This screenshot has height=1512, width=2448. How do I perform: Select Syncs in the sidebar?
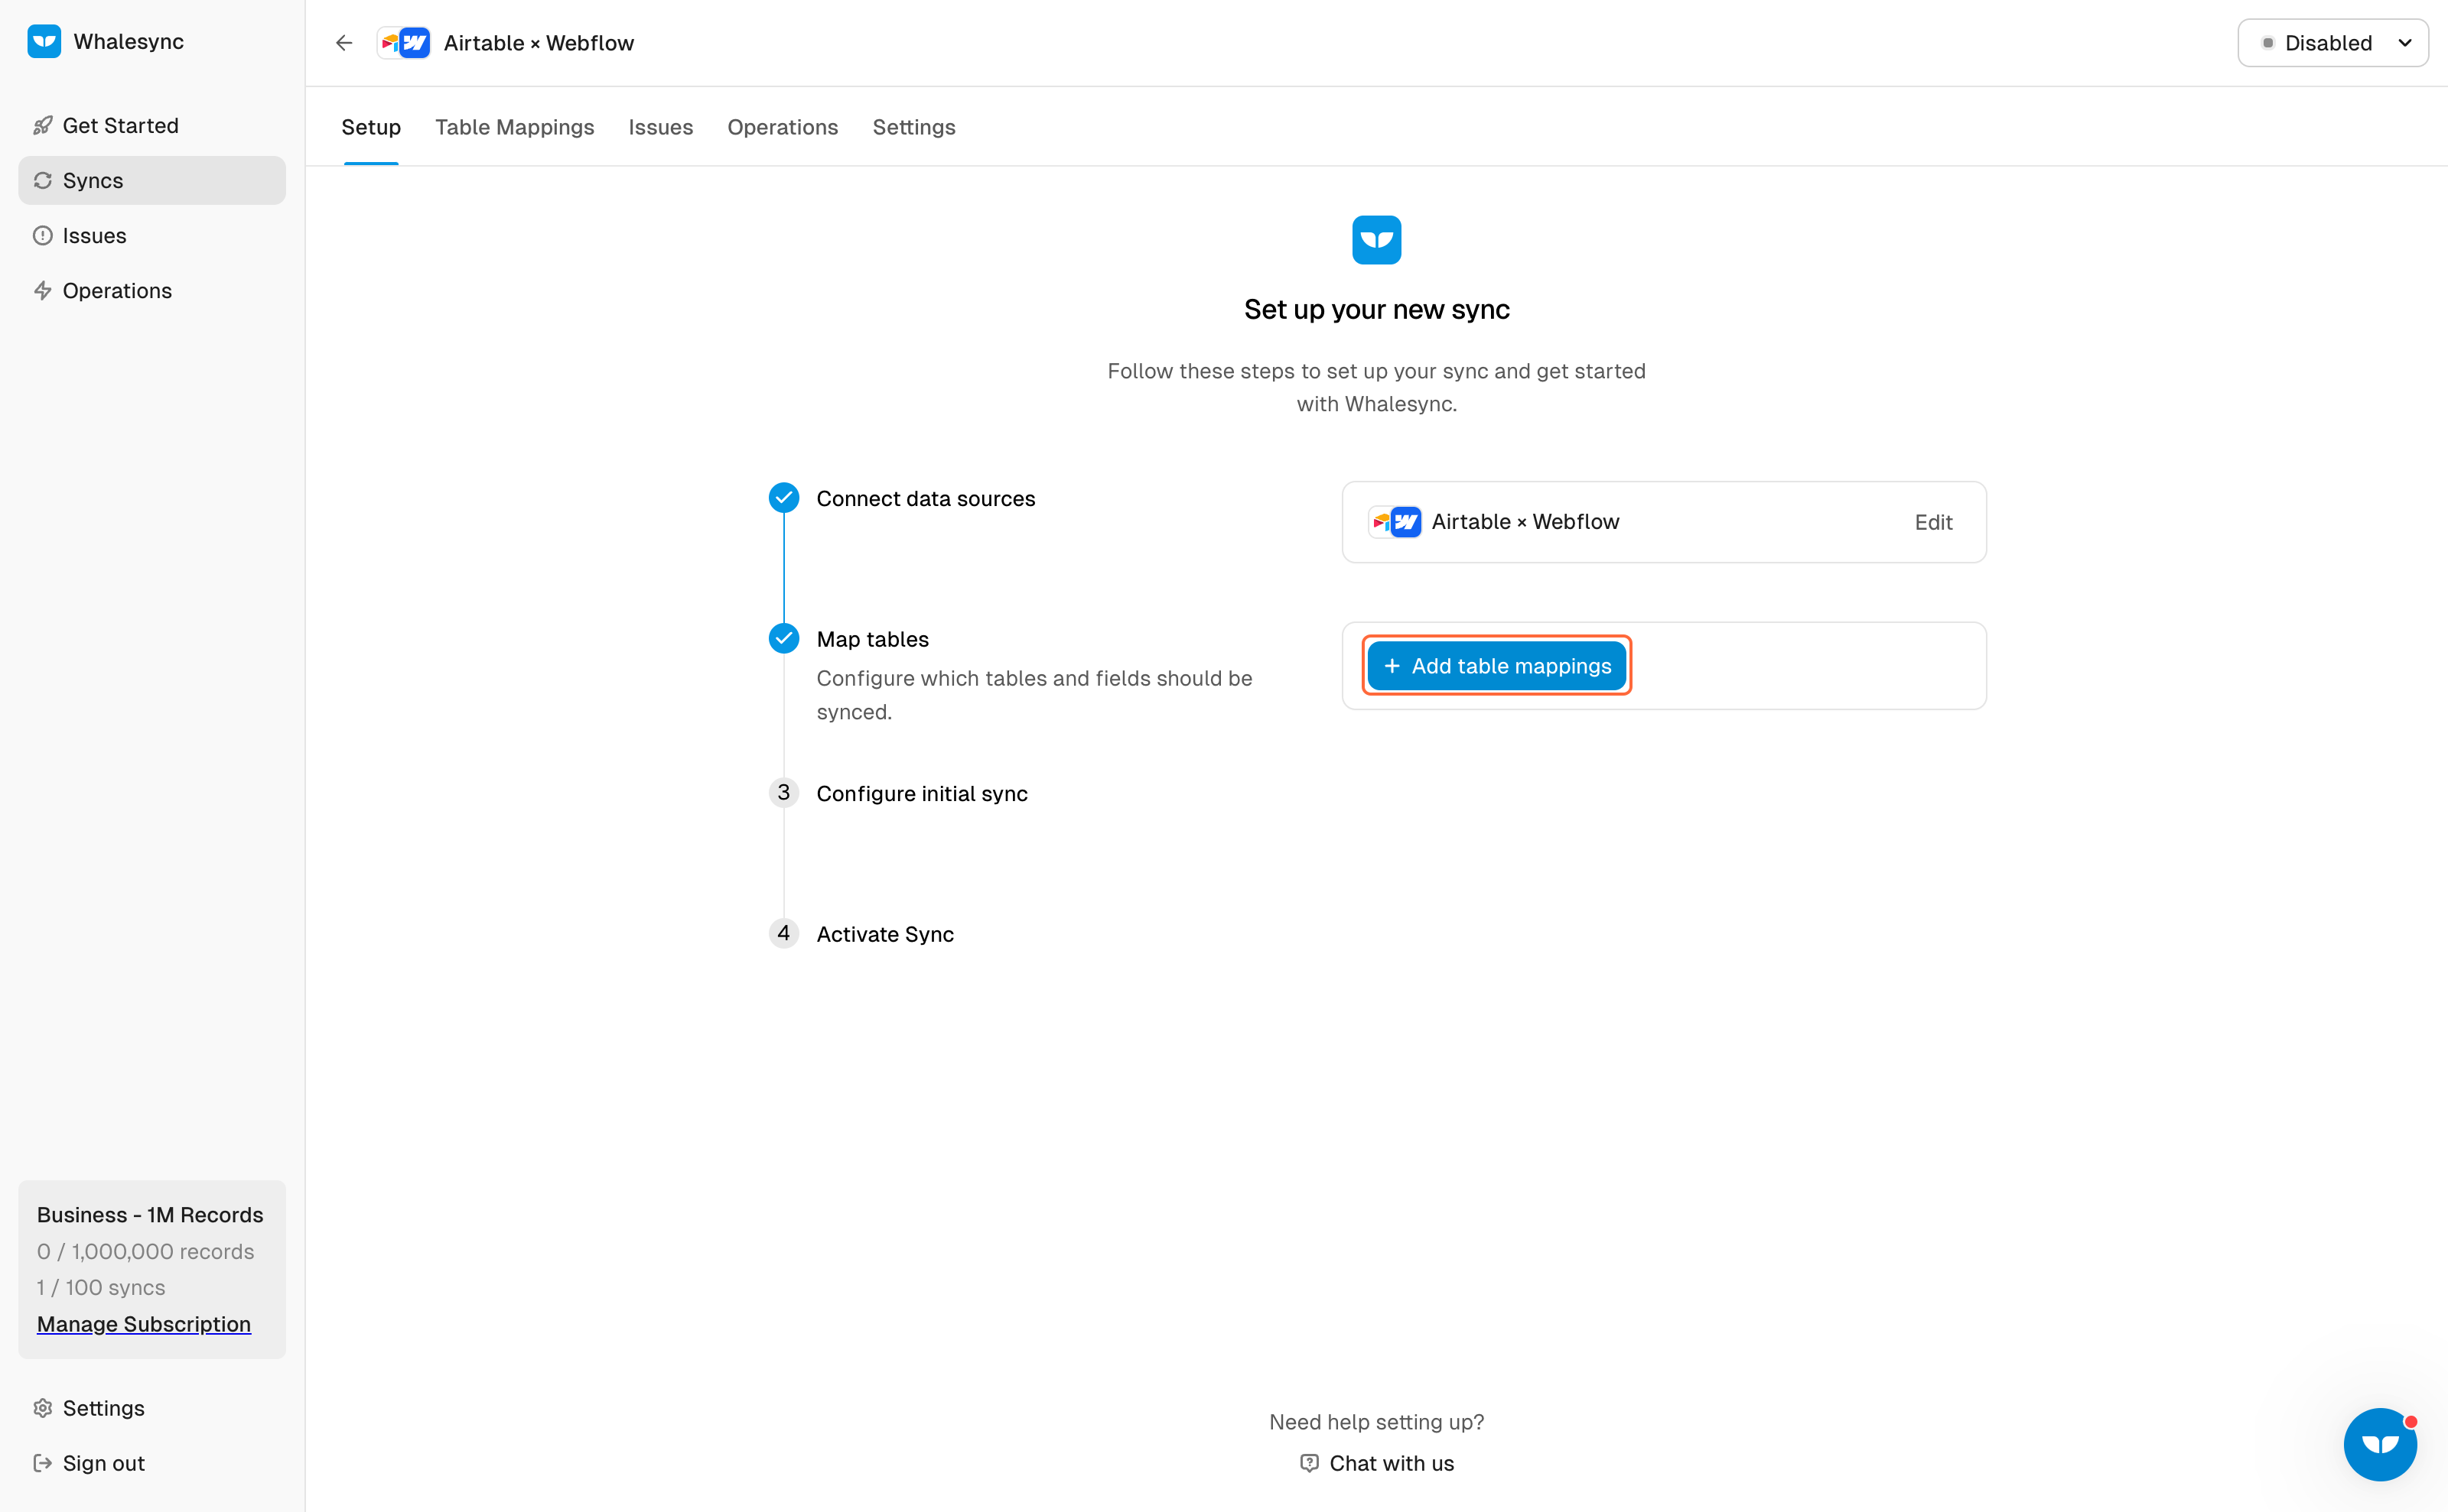(x=152, y=180)
